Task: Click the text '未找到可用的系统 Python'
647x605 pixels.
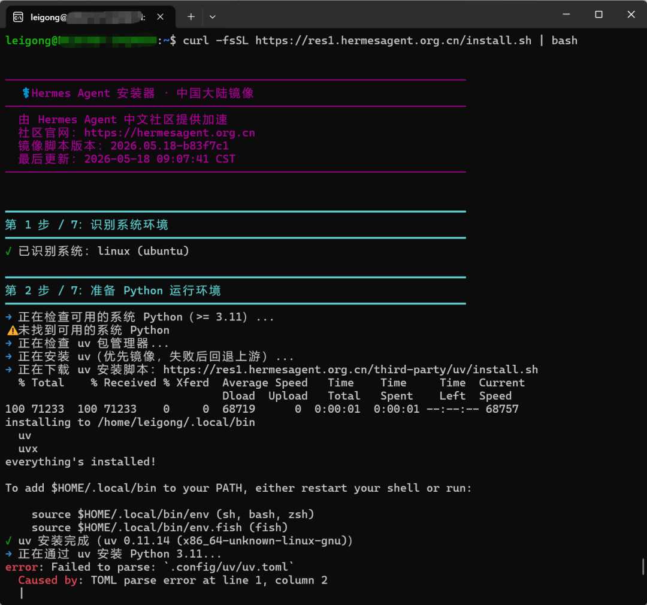Action: (x=93, y=330)
